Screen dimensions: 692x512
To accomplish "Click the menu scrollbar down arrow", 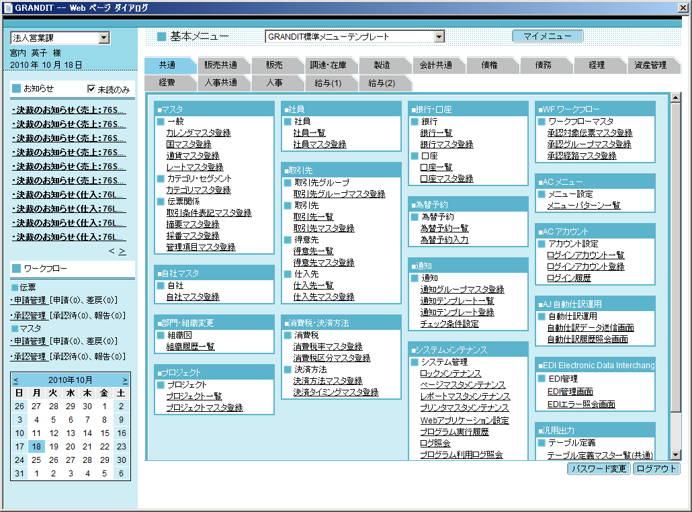I will pos(675,455).
